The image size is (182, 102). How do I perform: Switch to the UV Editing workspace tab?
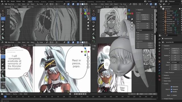pos(51,2)
